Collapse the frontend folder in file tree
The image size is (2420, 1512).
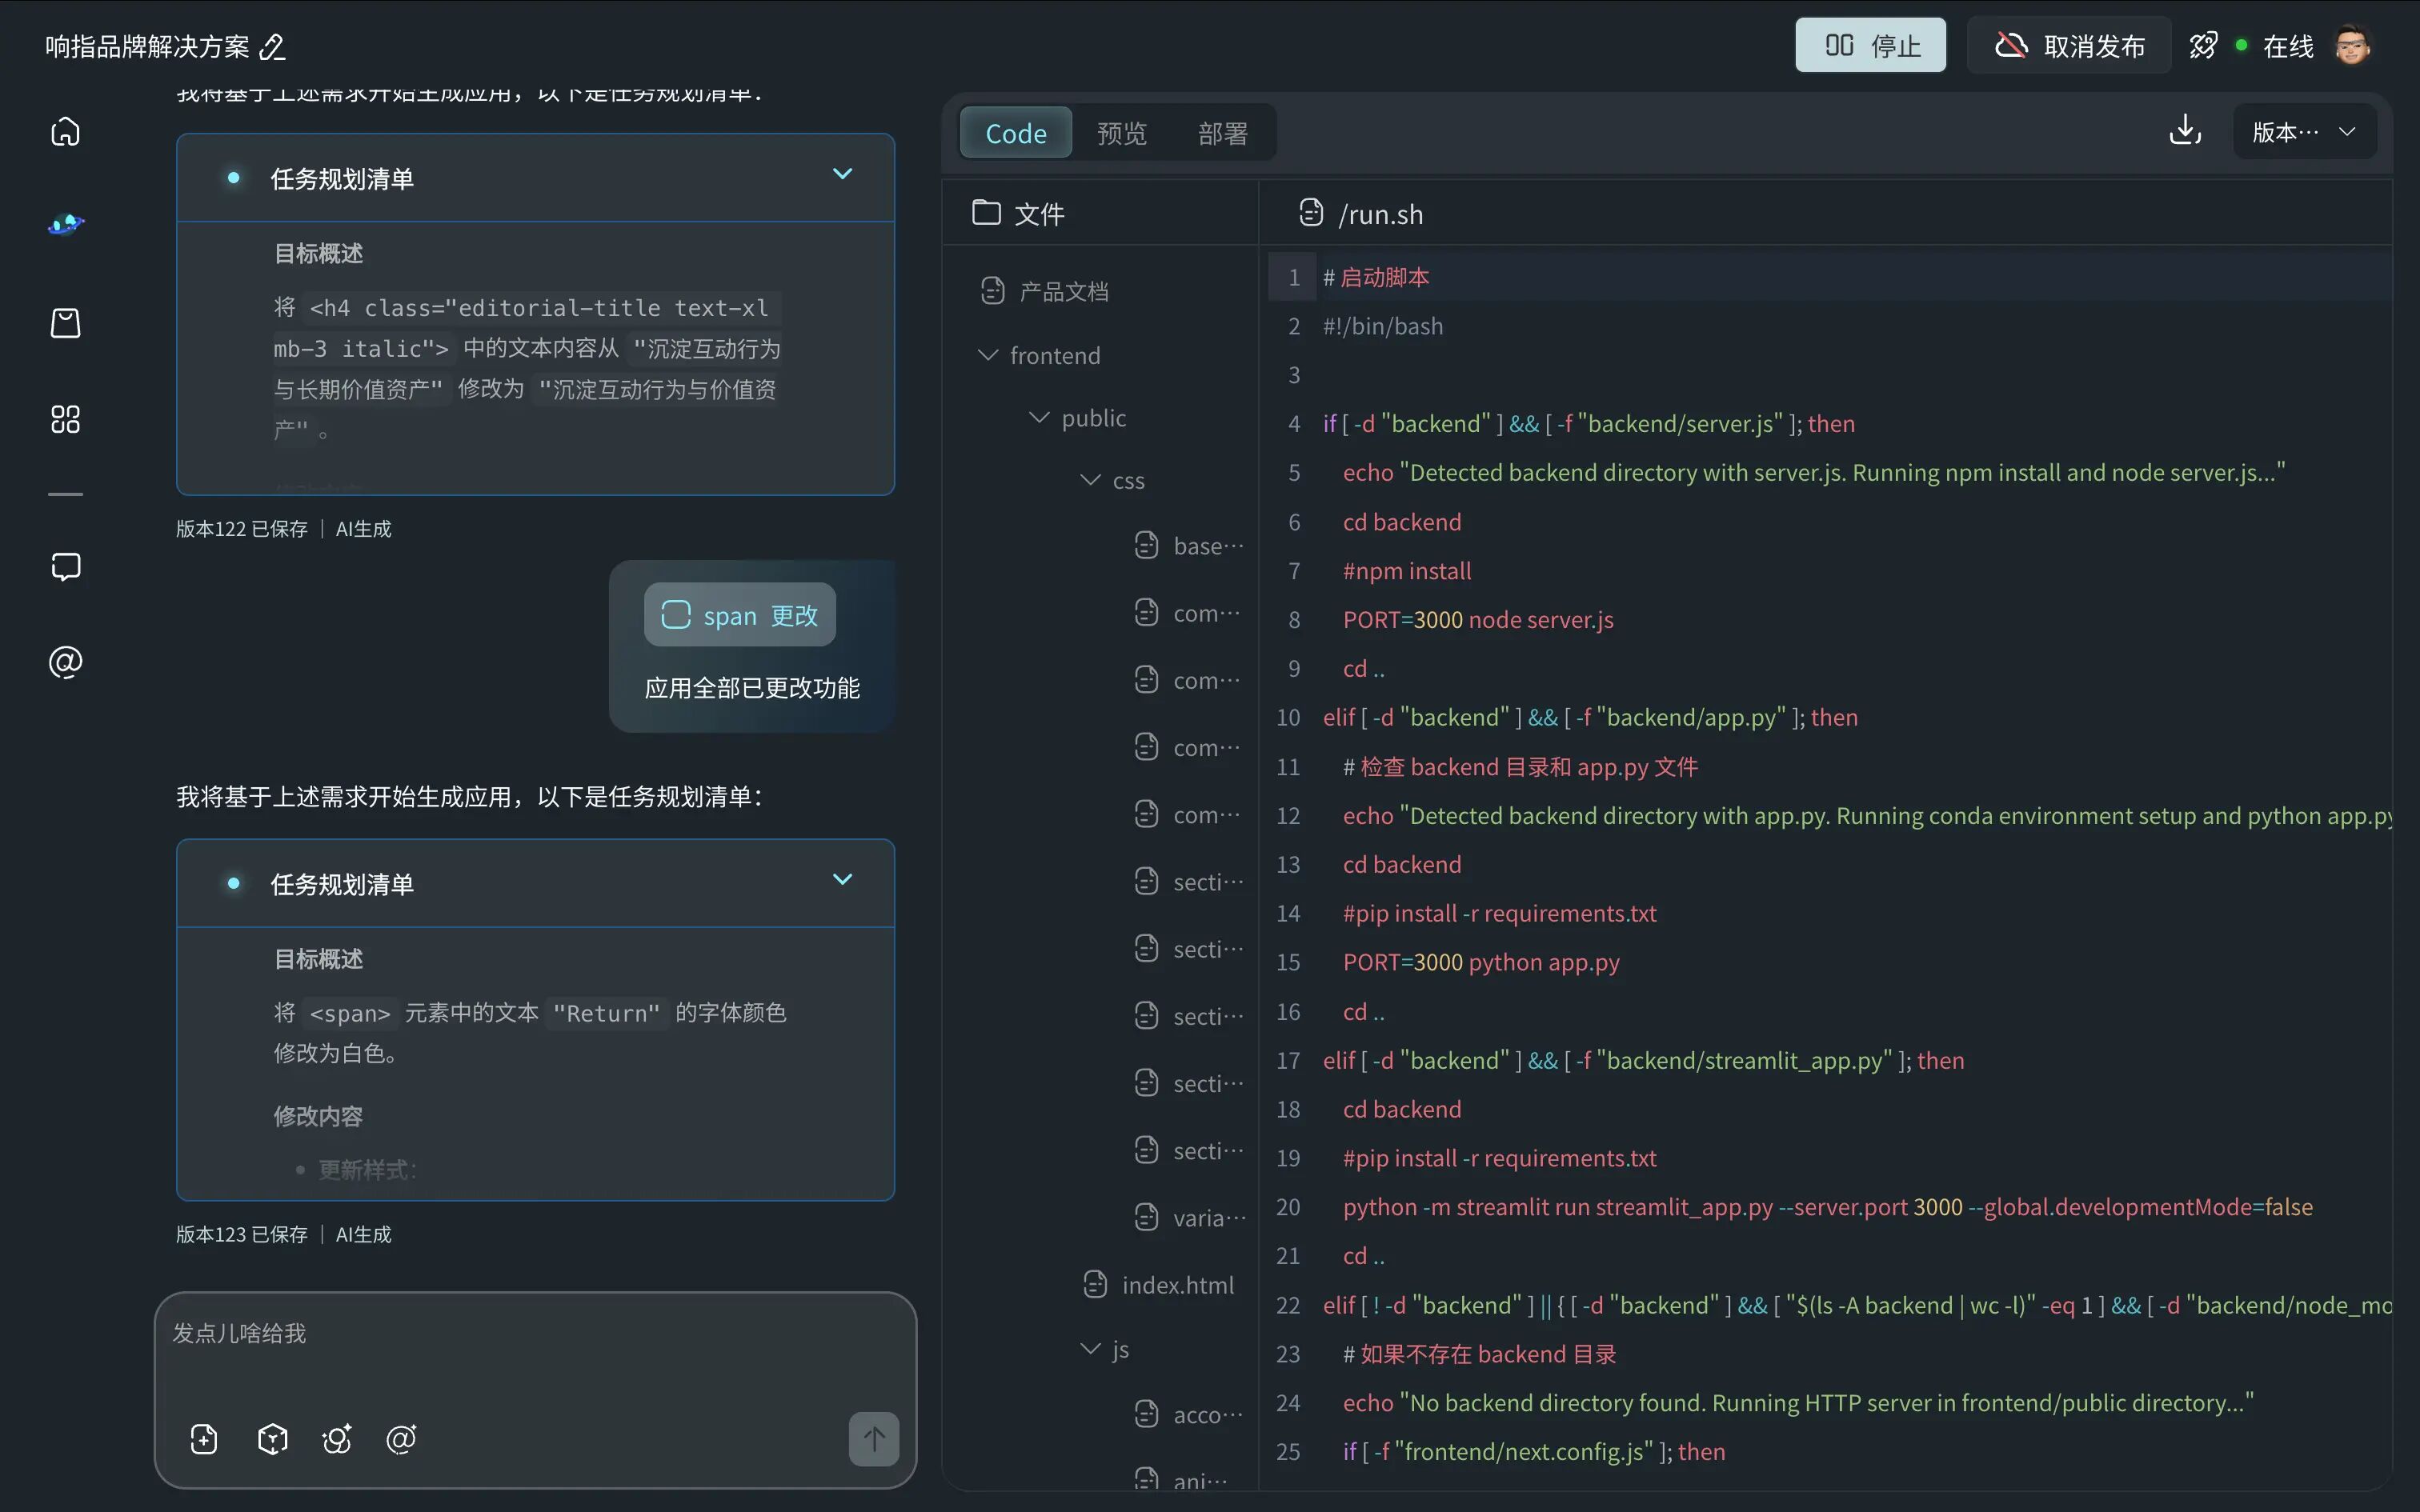point(988,355)
